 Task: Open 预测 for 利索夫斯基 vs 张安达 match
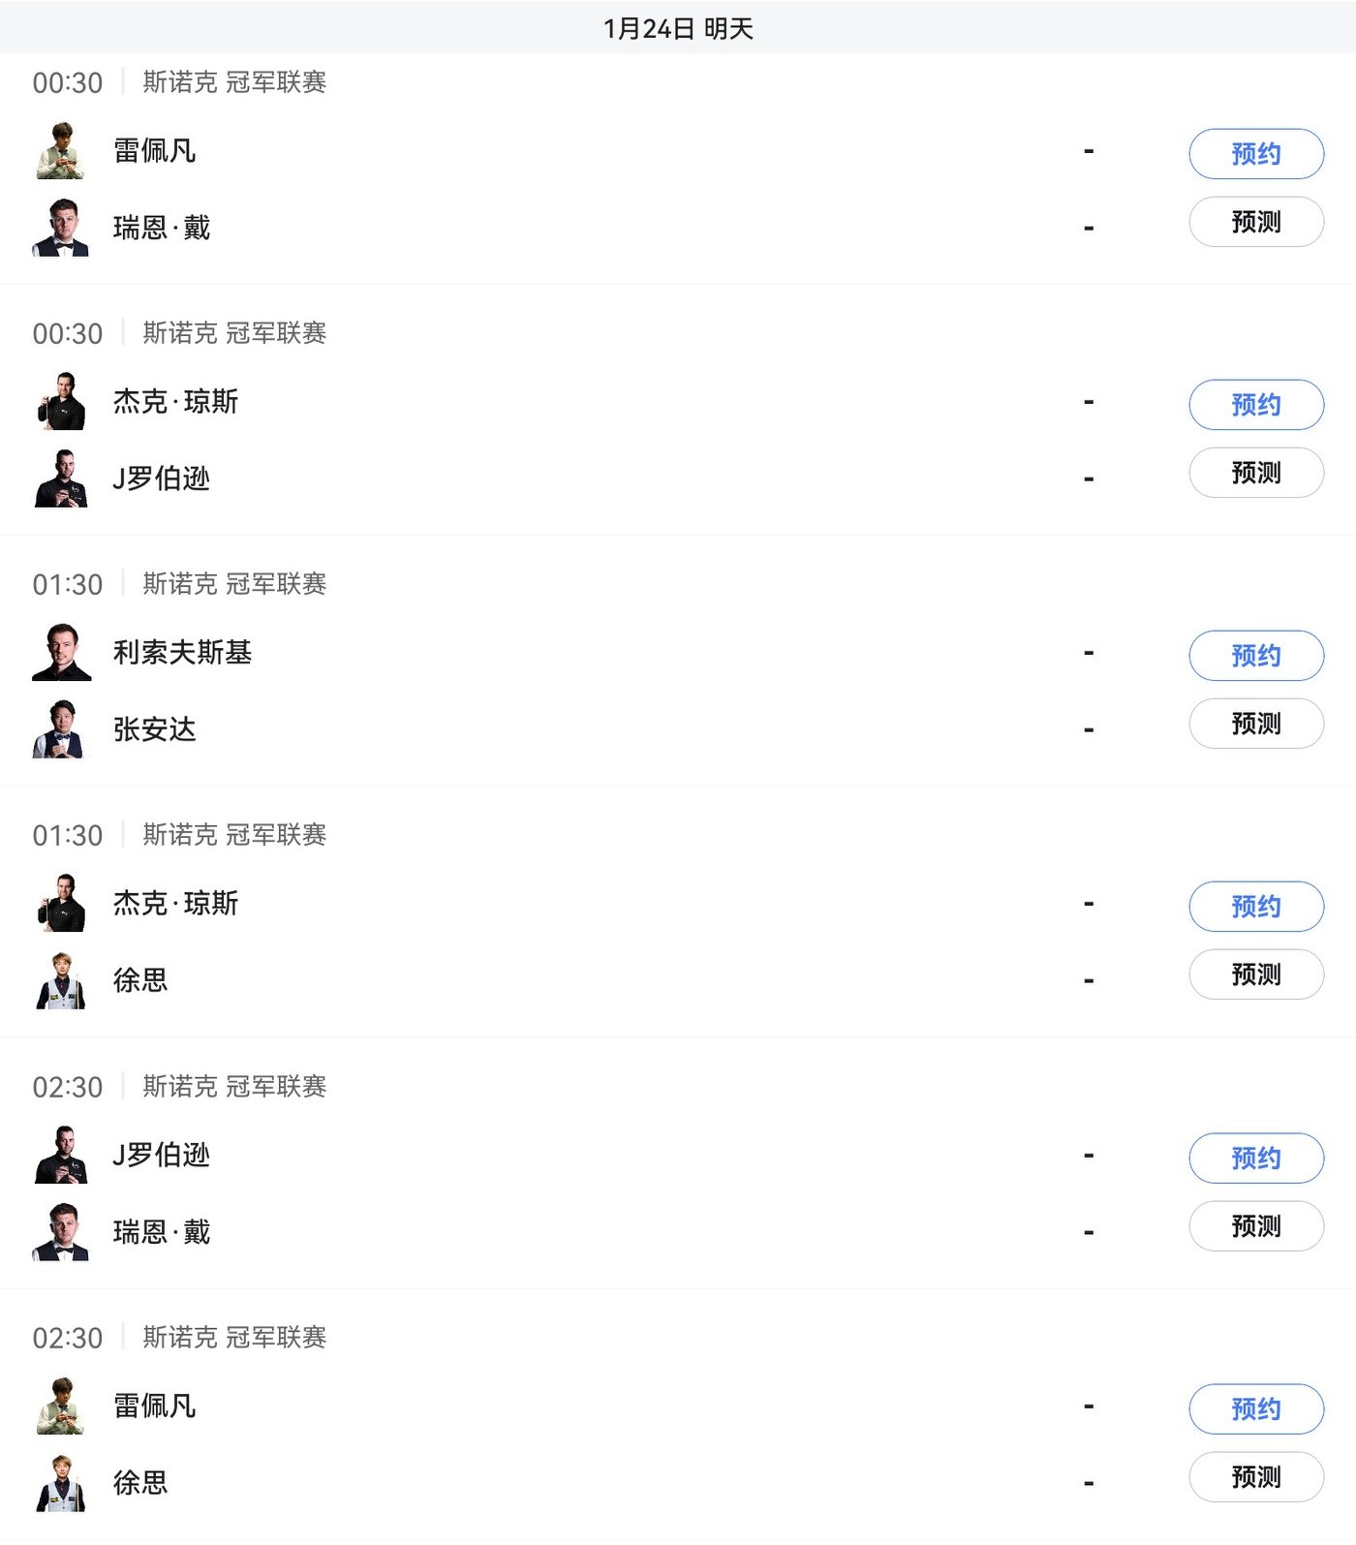coord(1255,724)
